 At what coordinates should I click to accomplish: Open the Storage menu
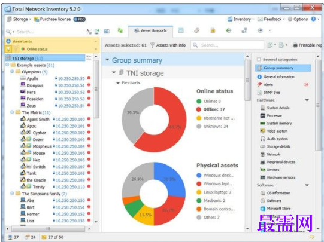(19, 19)
